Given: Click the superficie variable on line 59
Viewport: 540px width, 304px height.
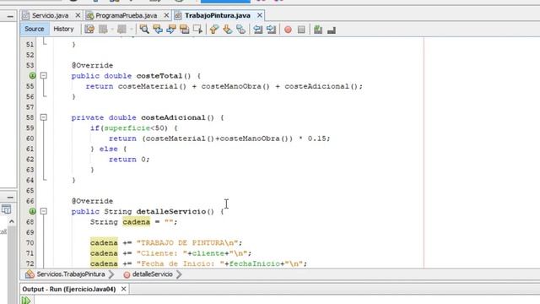Looking at the screenshot, I should click(x=127, y=128).
